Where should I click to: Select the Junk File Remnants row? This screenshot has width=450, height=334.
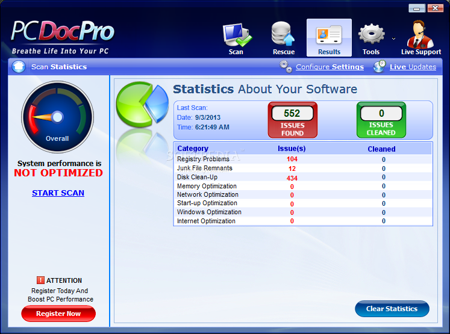point(303,169)
